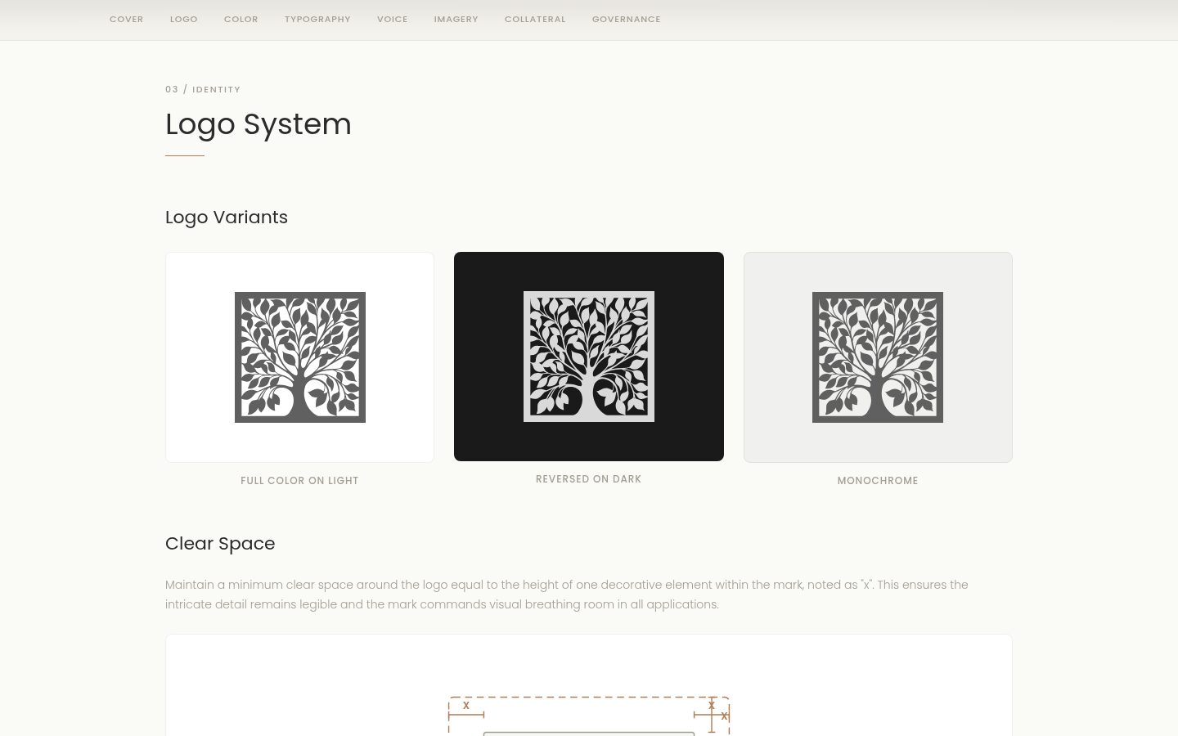Viewport: 1178px width, 736px height.
Task: Click the 'Logo System' page title
Action: coord(259,124)
